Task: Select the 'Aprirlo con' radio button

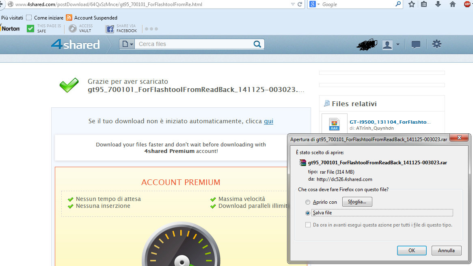Action: [x=308, y=202]
